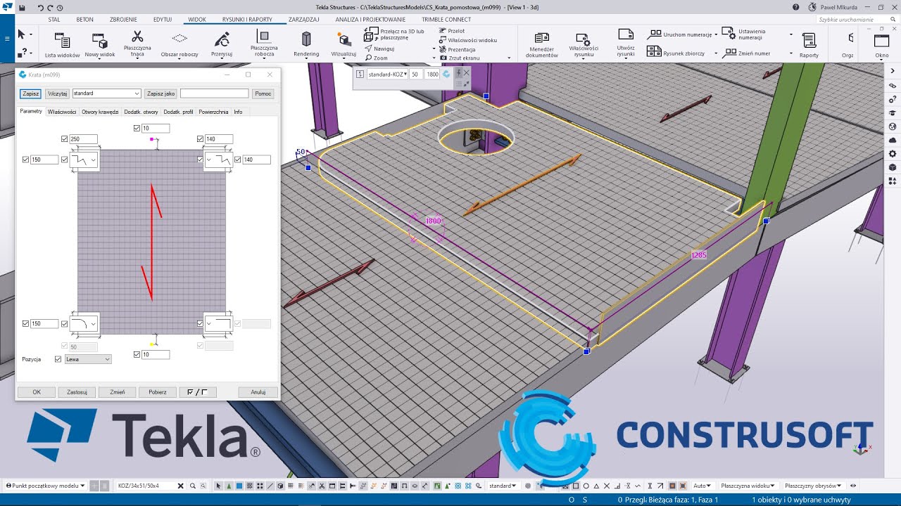Toggle checkbox left of right-side 140 field
This screenshot has height=506, width=901.
pyautogui.click(x=238, y=160)
